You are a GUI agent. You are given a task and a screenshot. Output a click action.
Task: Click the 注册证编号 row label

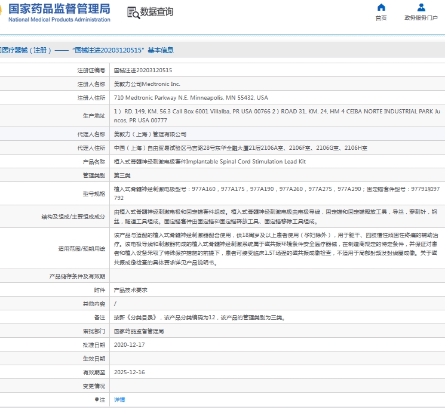[91, 70]
